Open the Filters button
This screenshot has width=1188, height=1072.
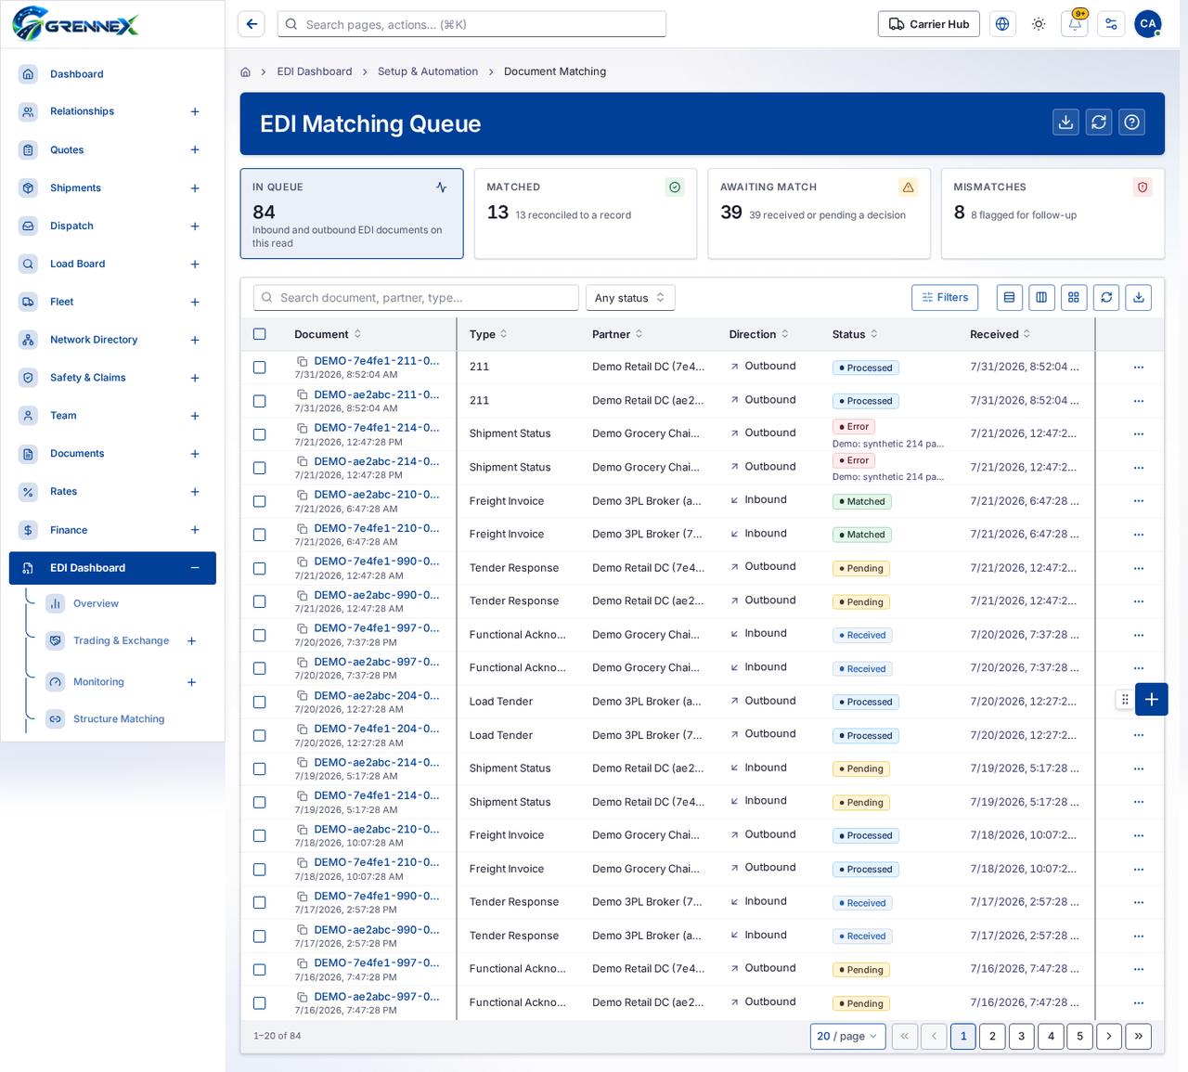(945, 297)
